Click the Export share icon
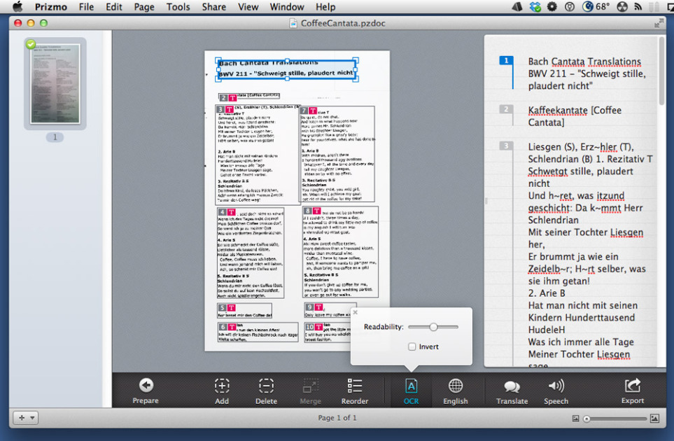Screen dimensions: 674x441 point(632,386)
